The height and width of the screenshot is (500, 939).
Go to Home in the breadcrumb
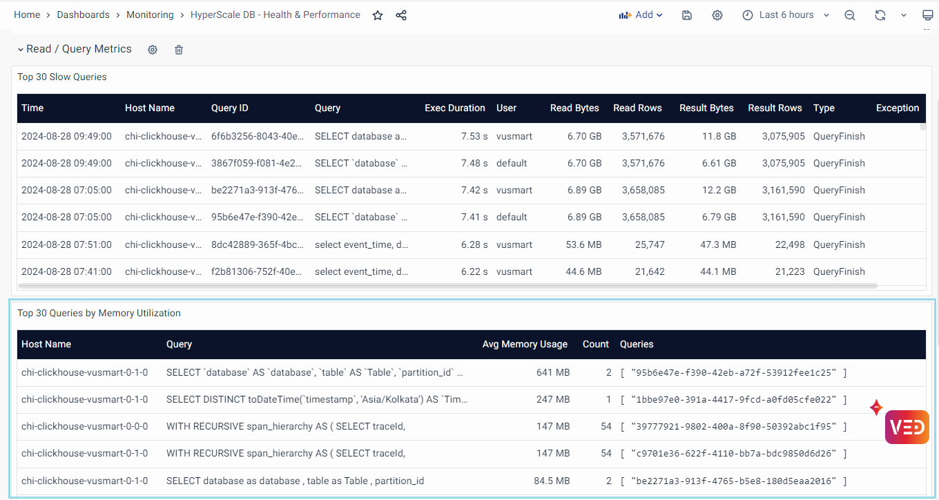click(27, 15)
